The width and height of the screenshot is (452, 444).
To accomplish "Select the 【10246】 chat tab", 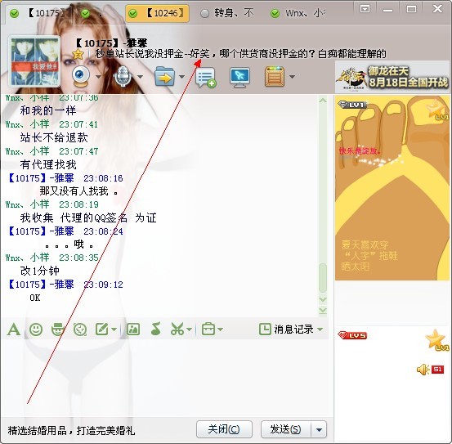I will coord(158,13).
